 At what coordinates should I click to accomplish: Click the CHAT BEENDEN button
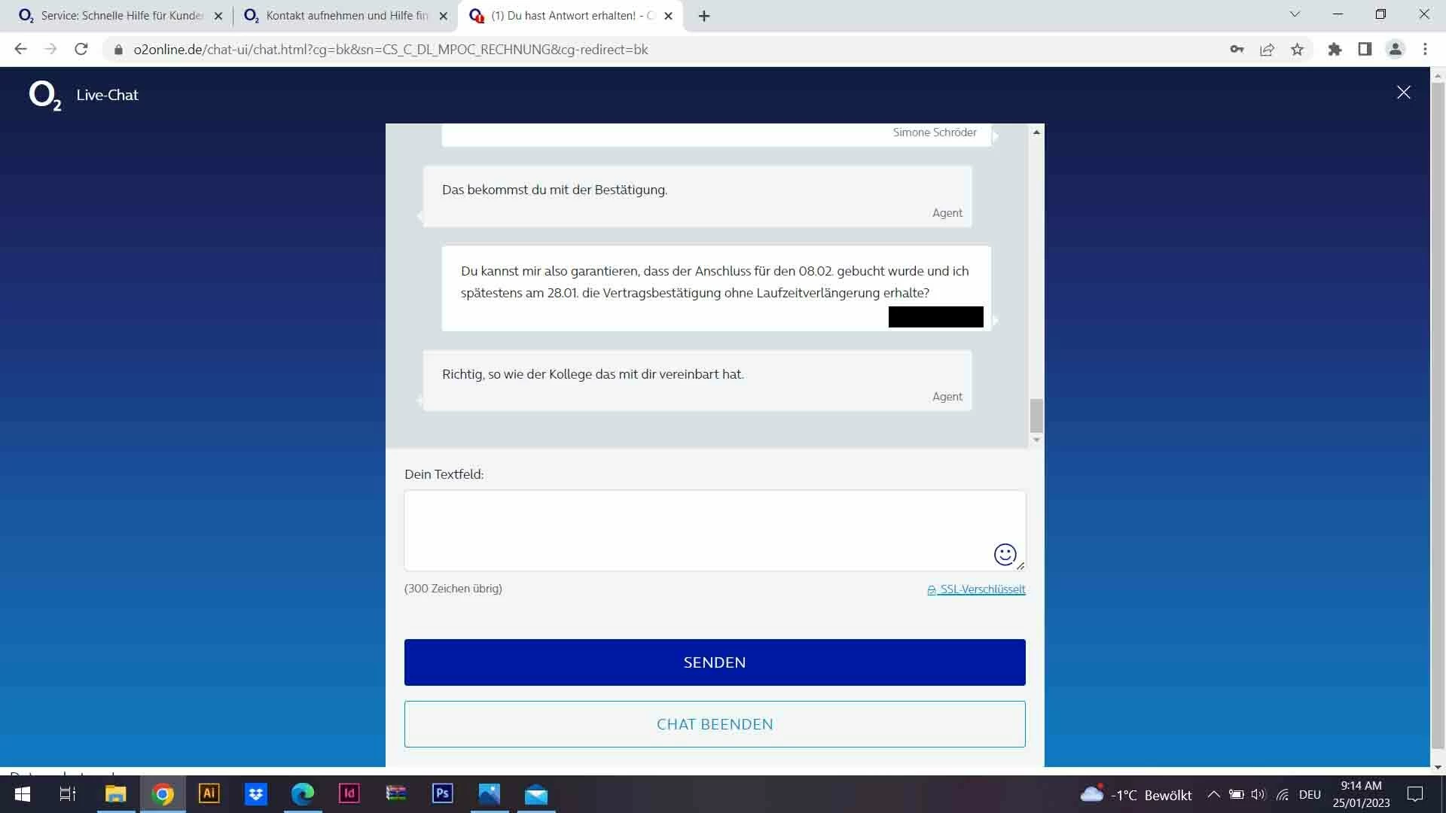click(x=714, y=724)
